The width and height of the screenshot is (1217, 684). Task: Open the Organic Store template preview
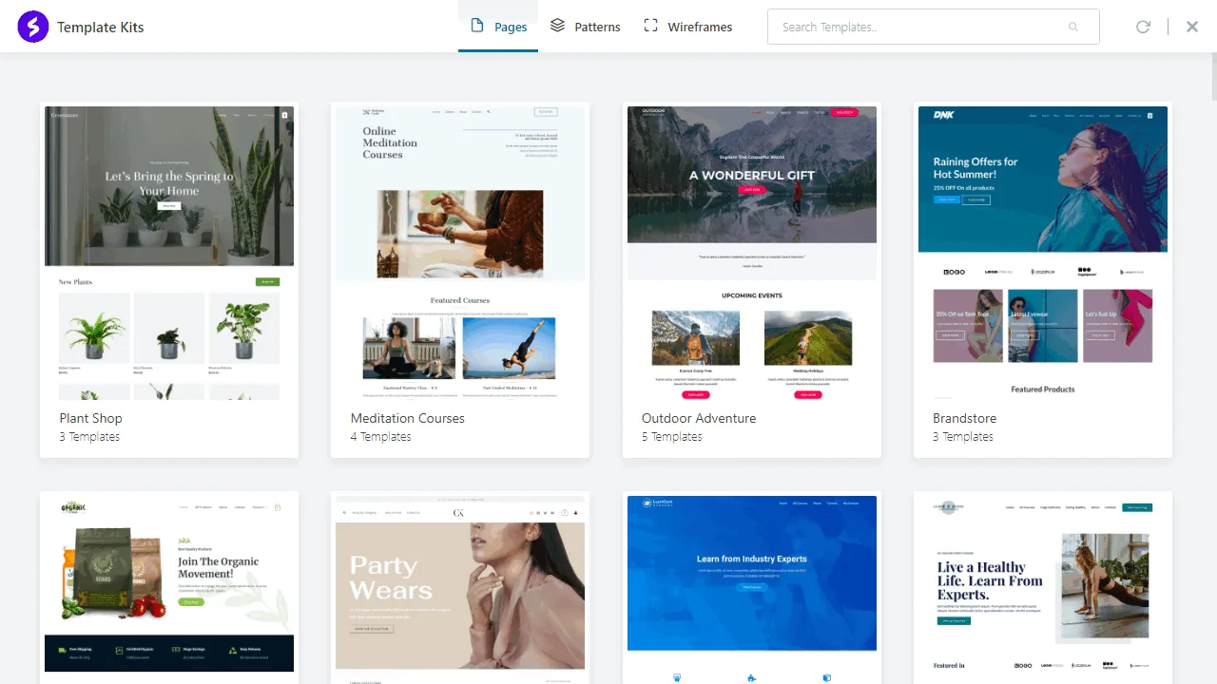click(169, 589)
